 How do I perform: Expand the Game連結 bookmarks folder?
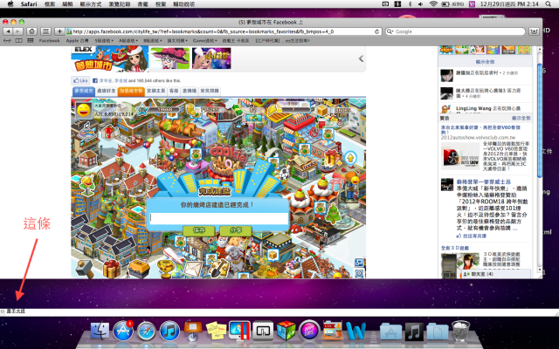(205, 41)
